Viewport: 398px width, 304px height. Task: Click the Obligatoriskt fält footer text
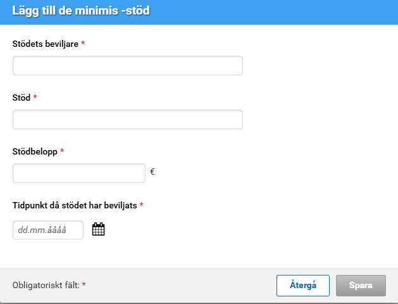point(46,286)
